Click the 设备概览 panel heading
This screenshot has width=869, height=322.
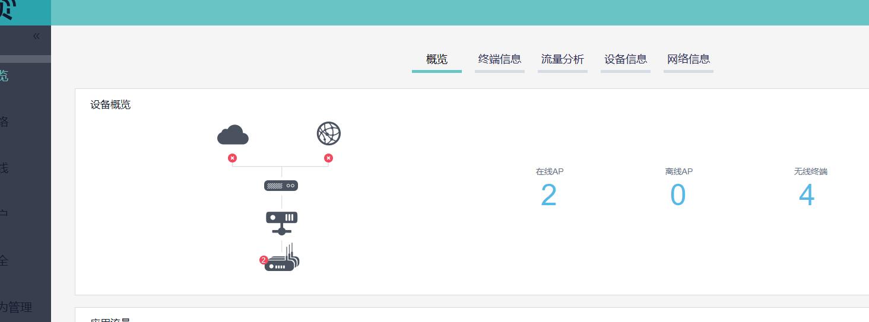tap(110, 105)
